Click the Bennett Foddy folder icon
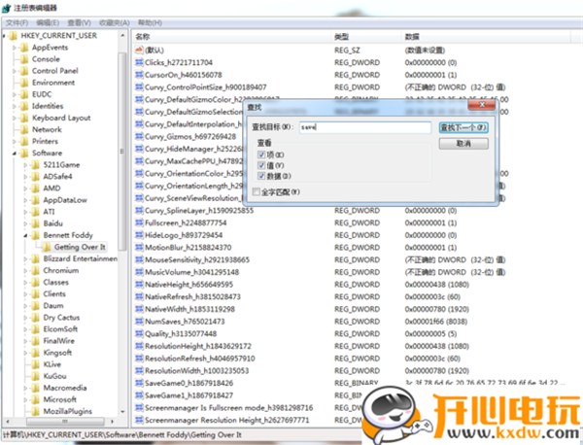 pos(36,235)
